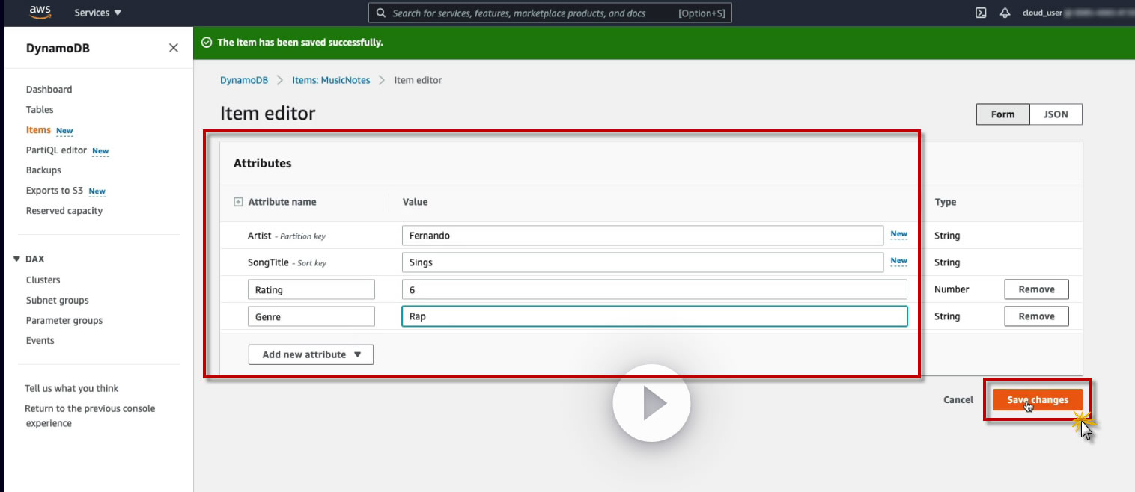Image resolution: width=1135 pixels, height=492 pixels.
Task: Open PartiQL editor in the sidebar
Action: [x=56, y=150]
